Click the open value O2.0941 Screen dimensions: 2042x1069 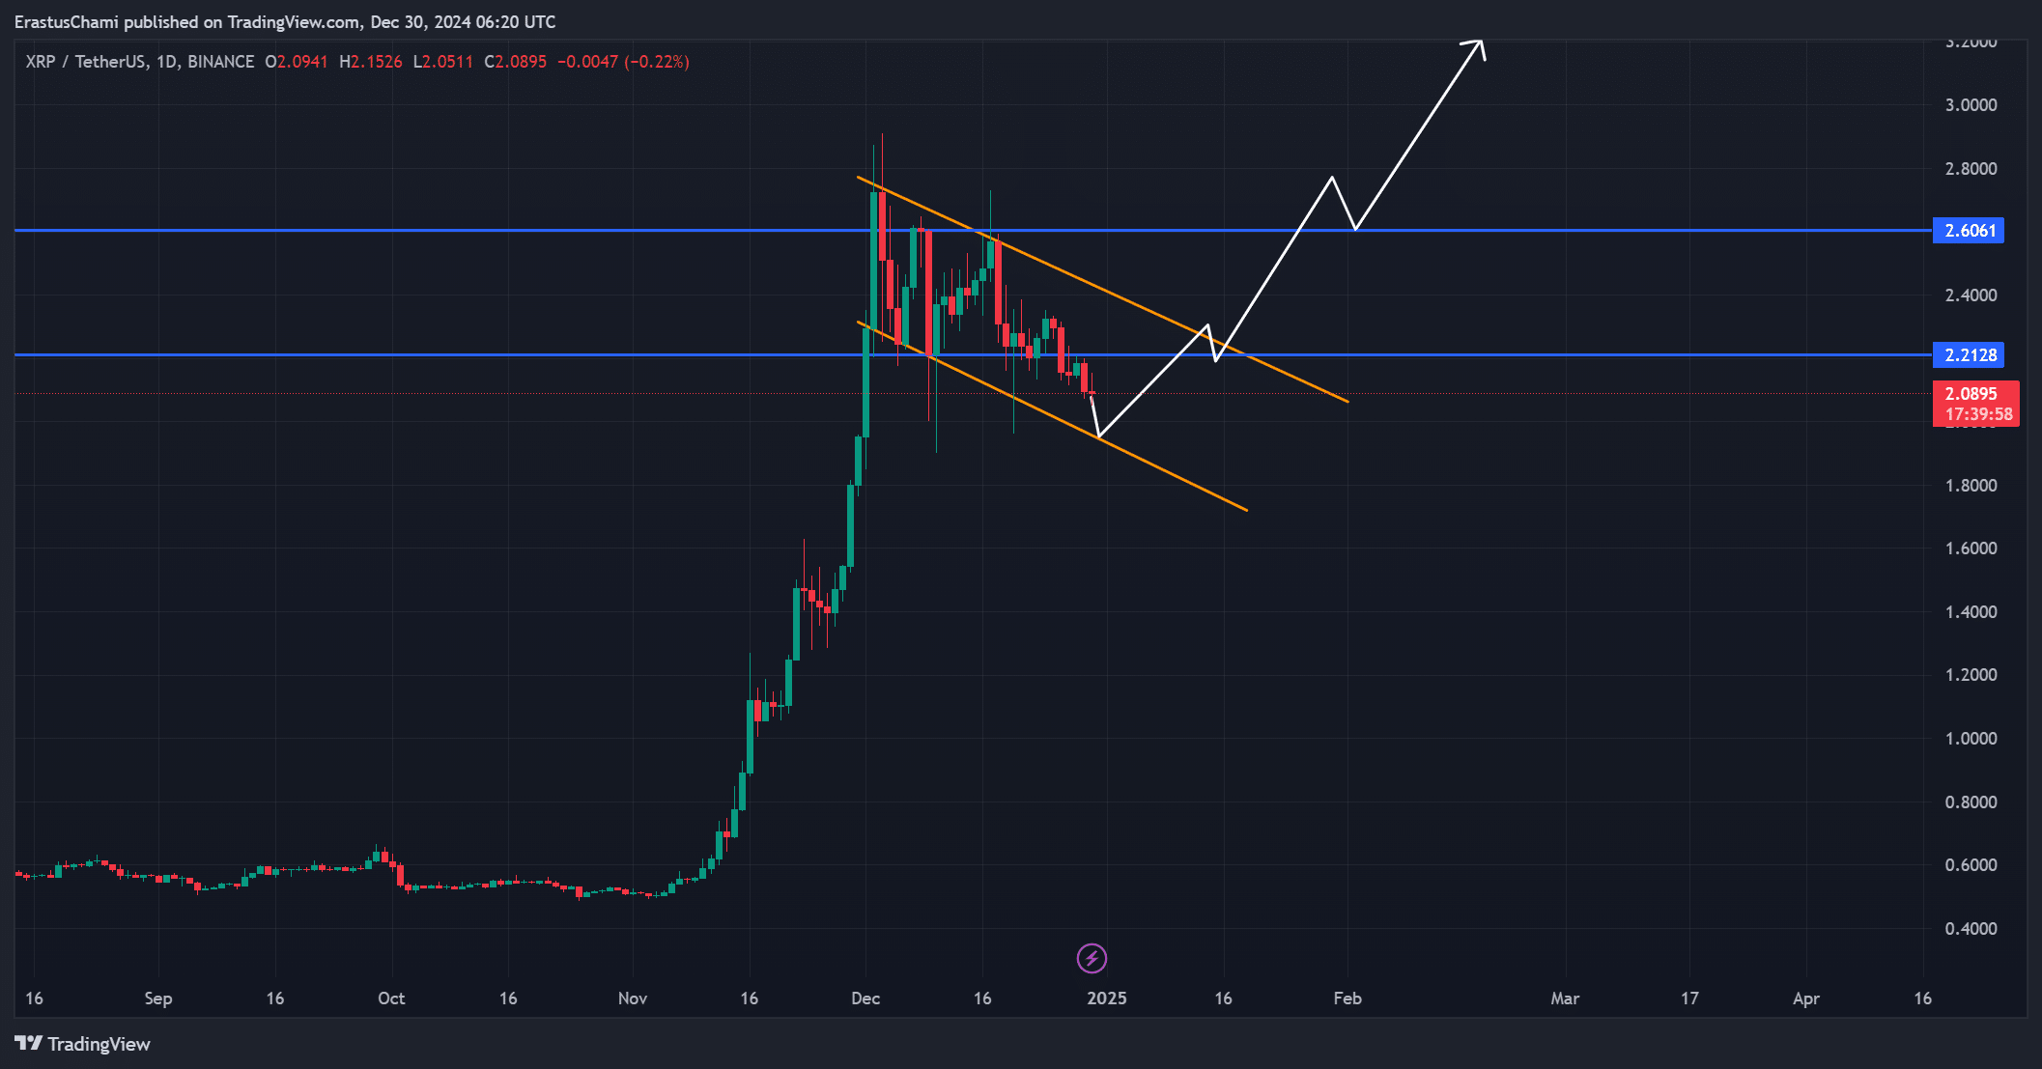click(296, 62)
